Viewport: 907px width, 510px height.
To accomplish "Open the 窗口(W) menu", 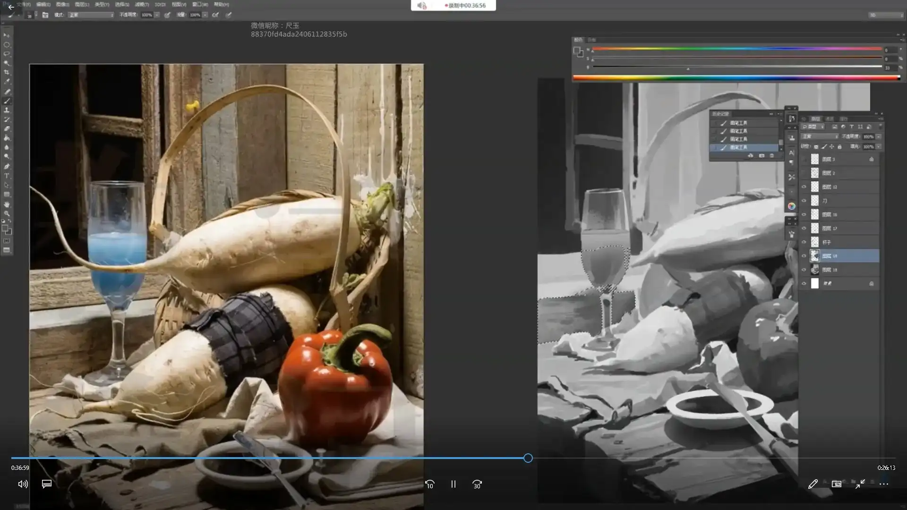I will pos(200,4).
